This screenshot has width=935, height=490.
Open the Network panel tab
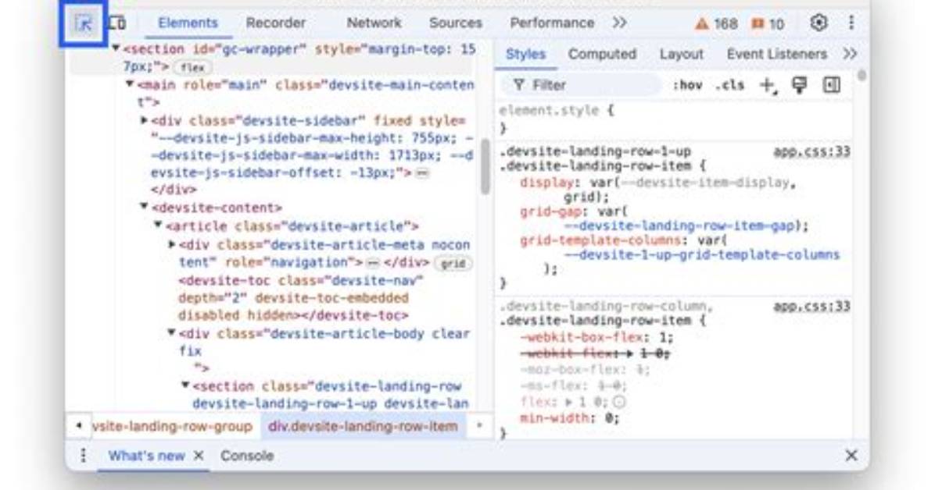click(374, 23)
